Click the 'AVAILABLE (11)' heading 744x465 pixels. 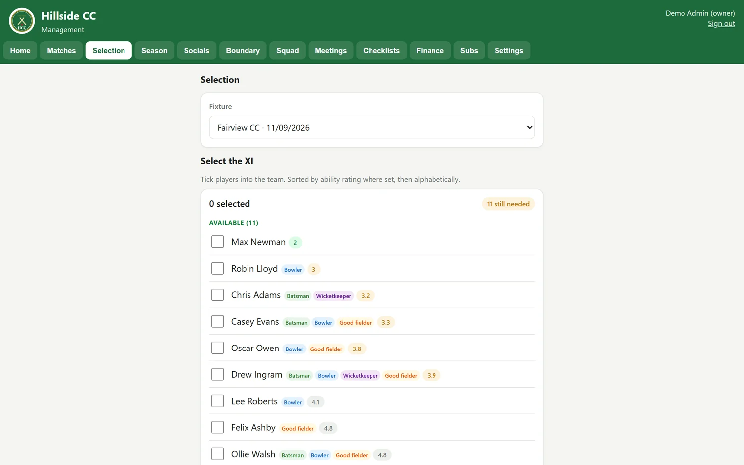pos(234,223)
